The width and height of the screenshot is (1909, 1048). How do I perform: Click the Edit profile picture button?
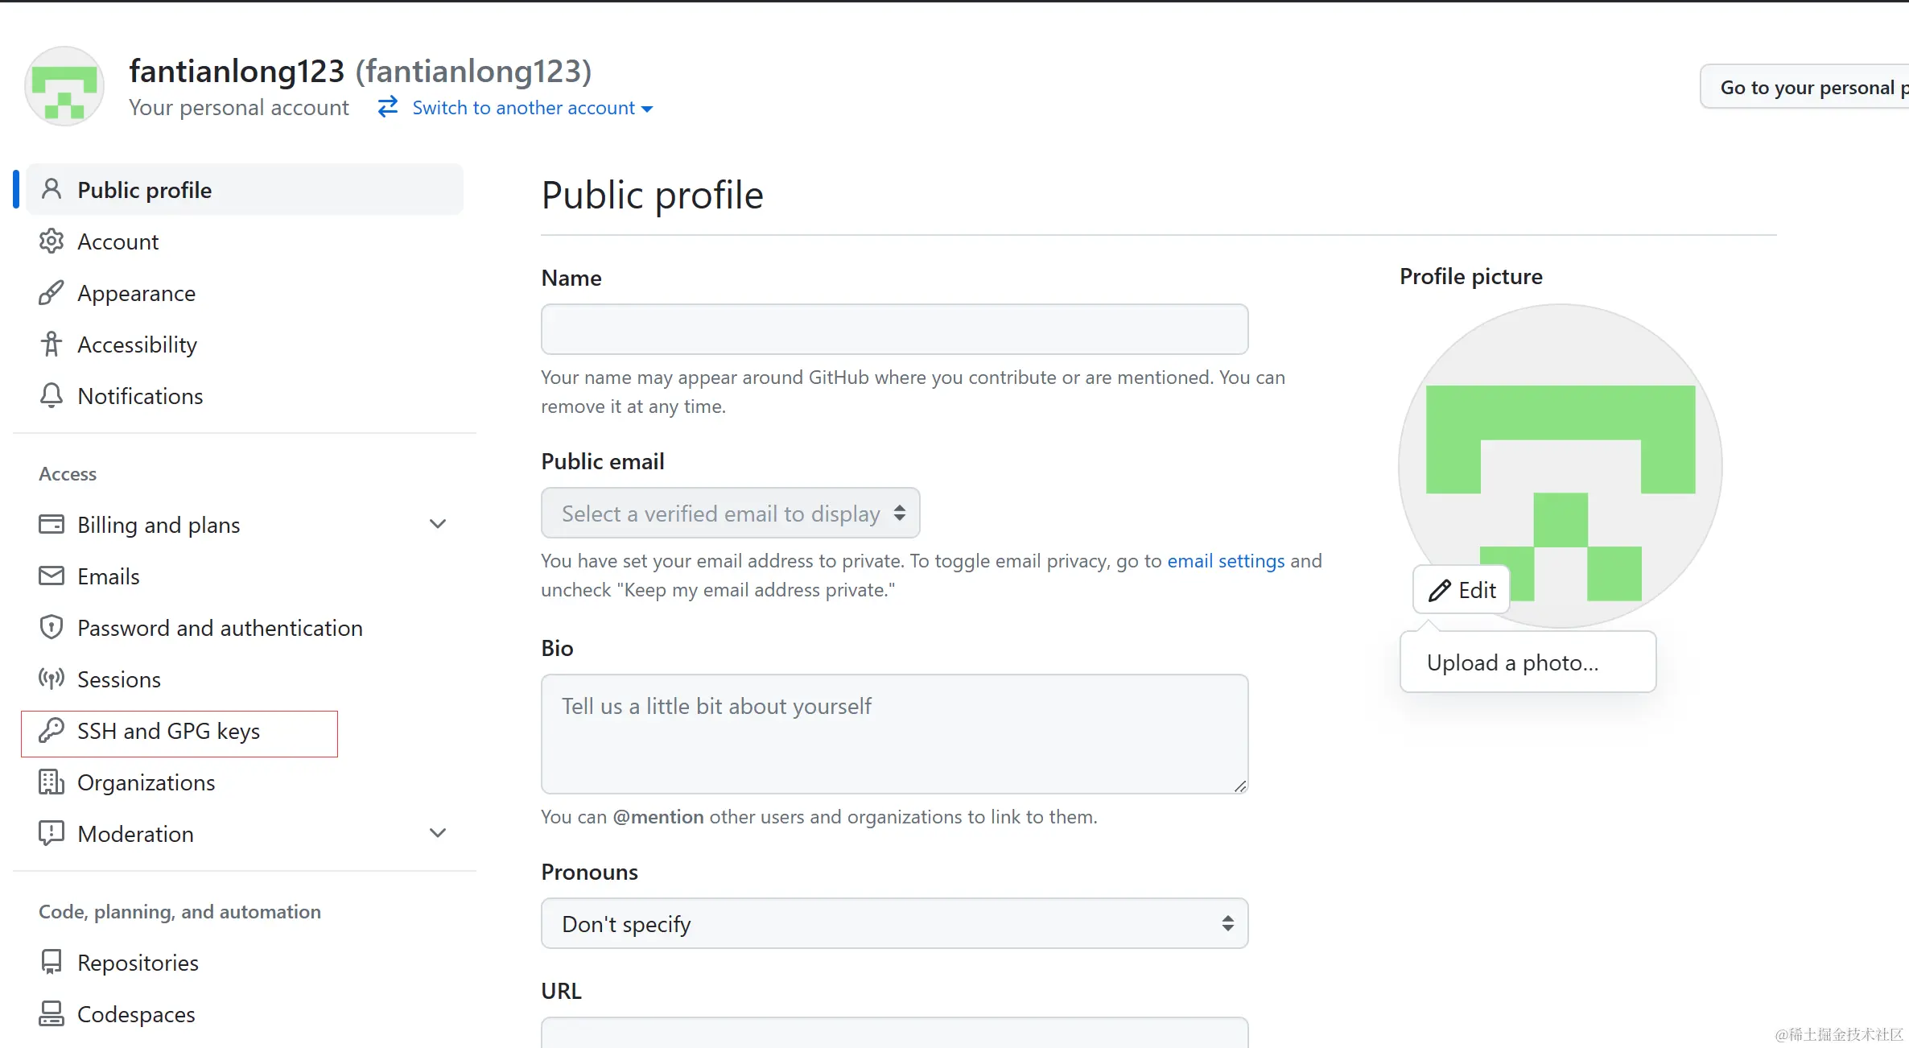[x=1462, y=591]
